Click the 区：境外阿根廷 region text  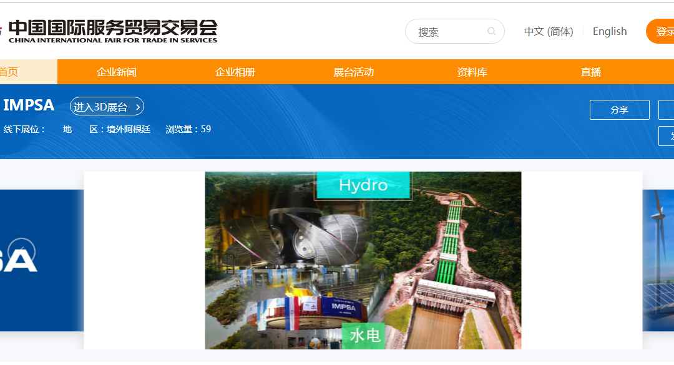120,129
